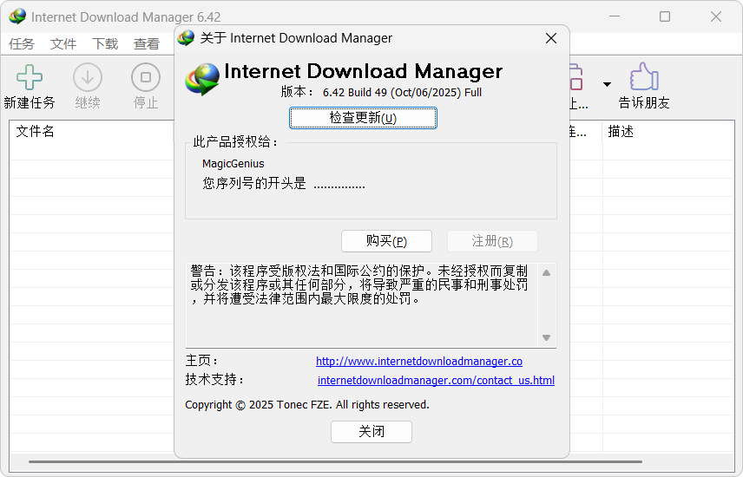Close the About dialog with X
Image resolution: width=743 pixels, height=477 pixels.
coord(551,38)
